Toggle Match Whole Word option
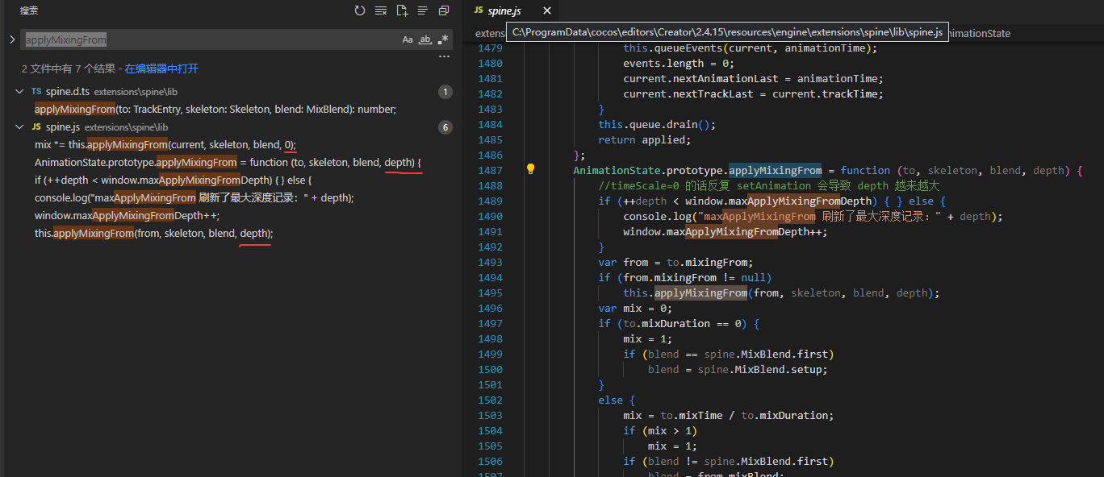This screenshot has height=477, width=1104. pos(424,39)
